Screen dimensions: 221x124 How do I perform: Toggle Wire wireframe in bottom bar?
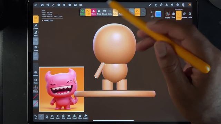[x=80, y=117]
